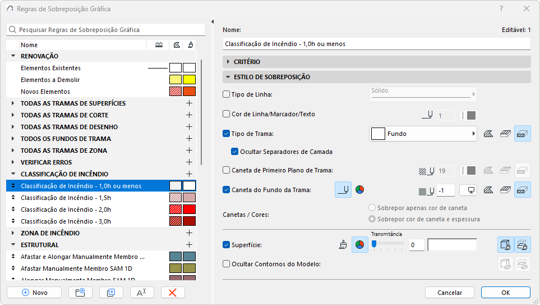
Task: Click the Novo button
Action: point(34,293)
